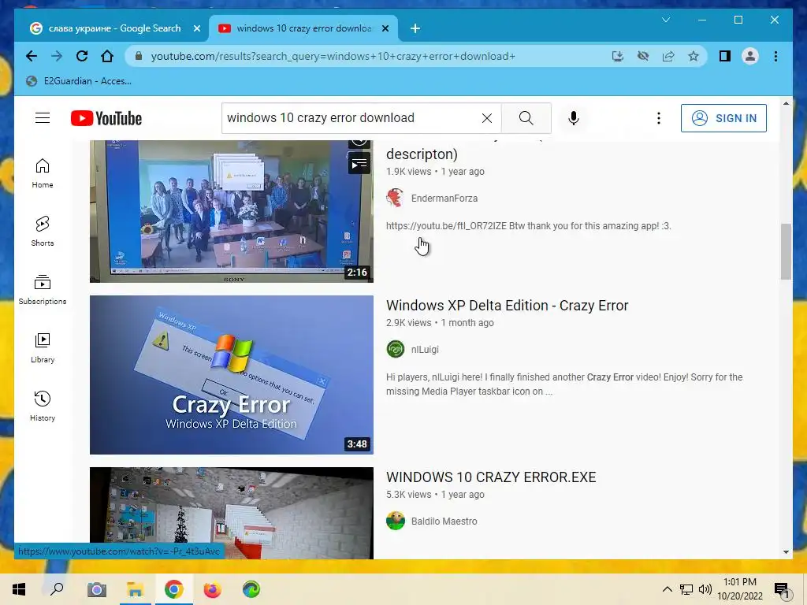The height and width of the screenshot is (605, 807).
Task: Click the page vertical scrollbar thumb
Action: click(786, 251)
